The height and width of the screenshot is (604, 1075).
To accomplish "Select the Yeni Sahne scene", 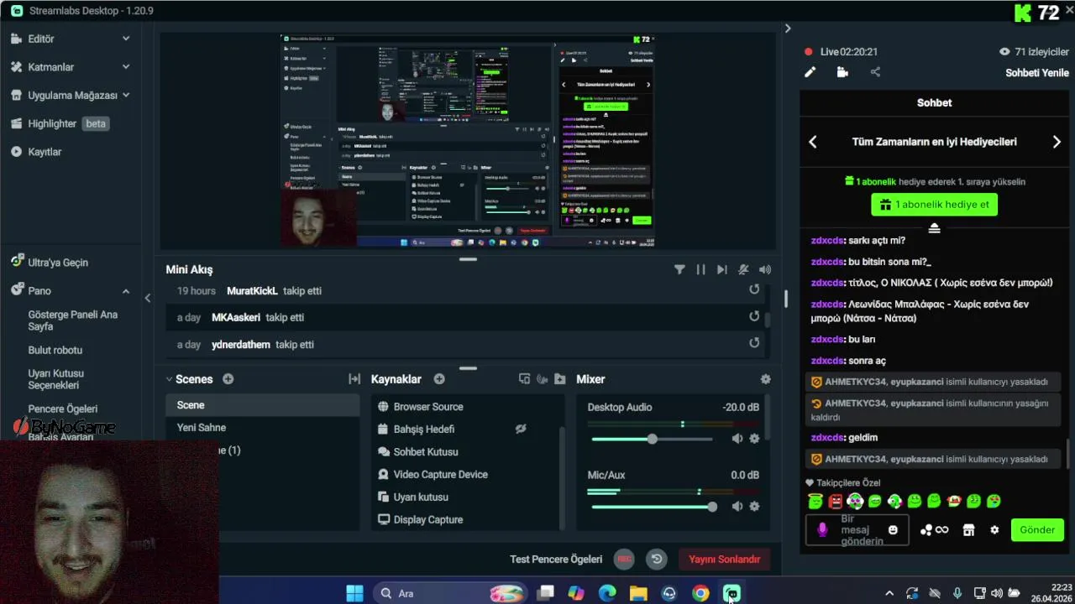I will (x=202, y=428).
